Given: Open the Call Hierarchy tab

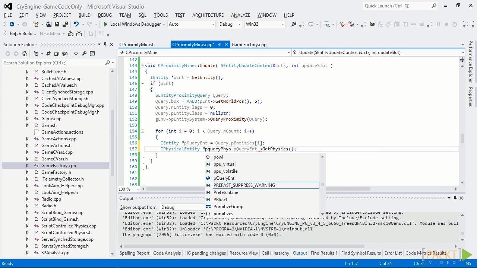Looking at the screenshot, I should [275, 253].
